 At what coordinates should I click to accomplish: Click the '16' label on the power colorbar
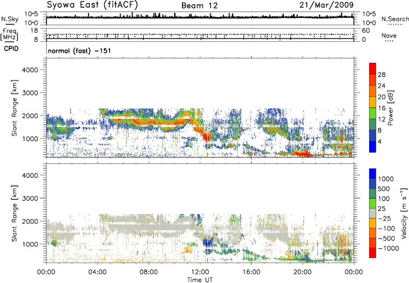[381, 108]
